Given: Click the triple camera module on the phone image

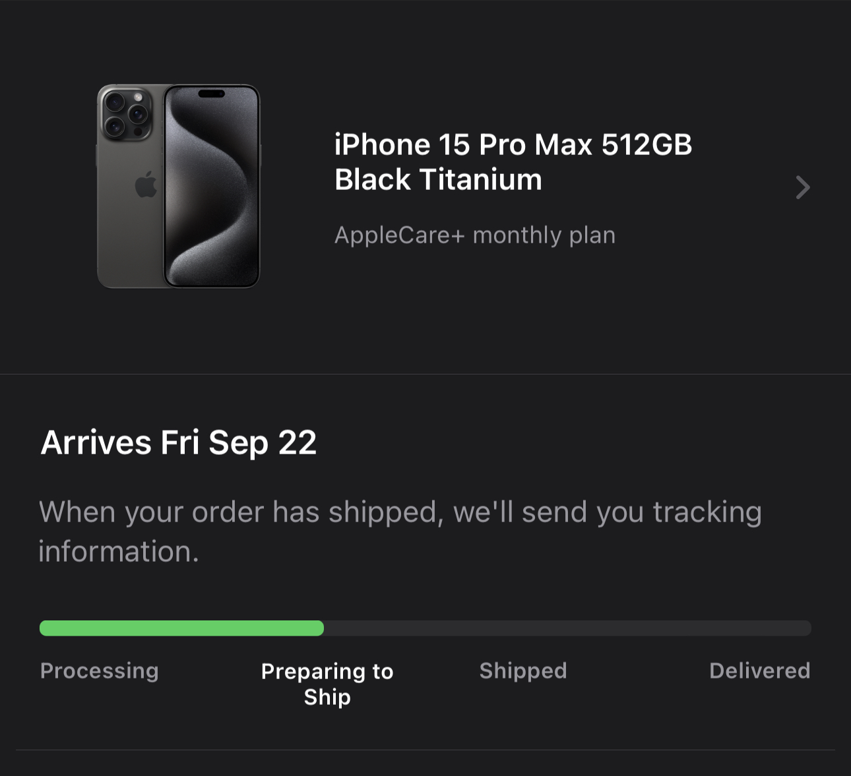Looking at the screenshot, I should (126, 113).
